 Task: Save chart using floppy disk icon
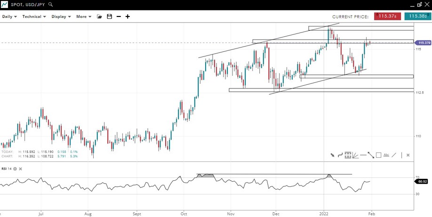point(109,16)
